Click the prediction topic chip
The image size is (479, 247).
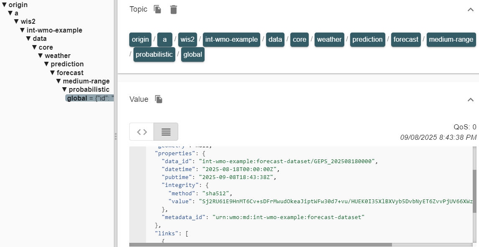pos(367,40)
